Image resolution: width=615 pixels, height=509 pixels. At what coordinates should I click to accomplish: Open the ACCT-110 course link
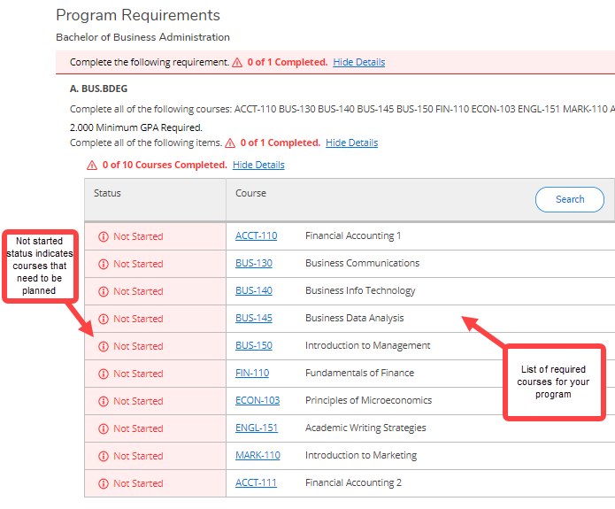(x=256, y=235)
